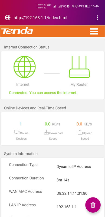Open the online devices count 1
The image size is (105, 217).
click(x=21, y=124)
